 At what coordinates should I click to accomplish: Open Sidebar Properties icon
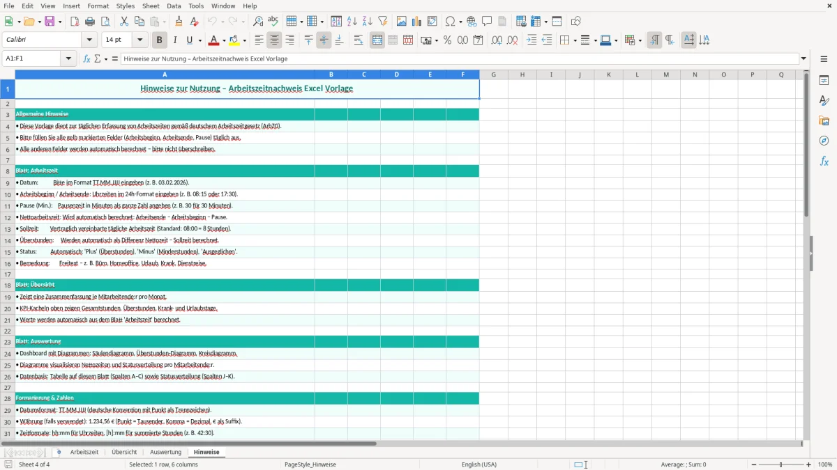pyautogui.click(x=824, y=80)
